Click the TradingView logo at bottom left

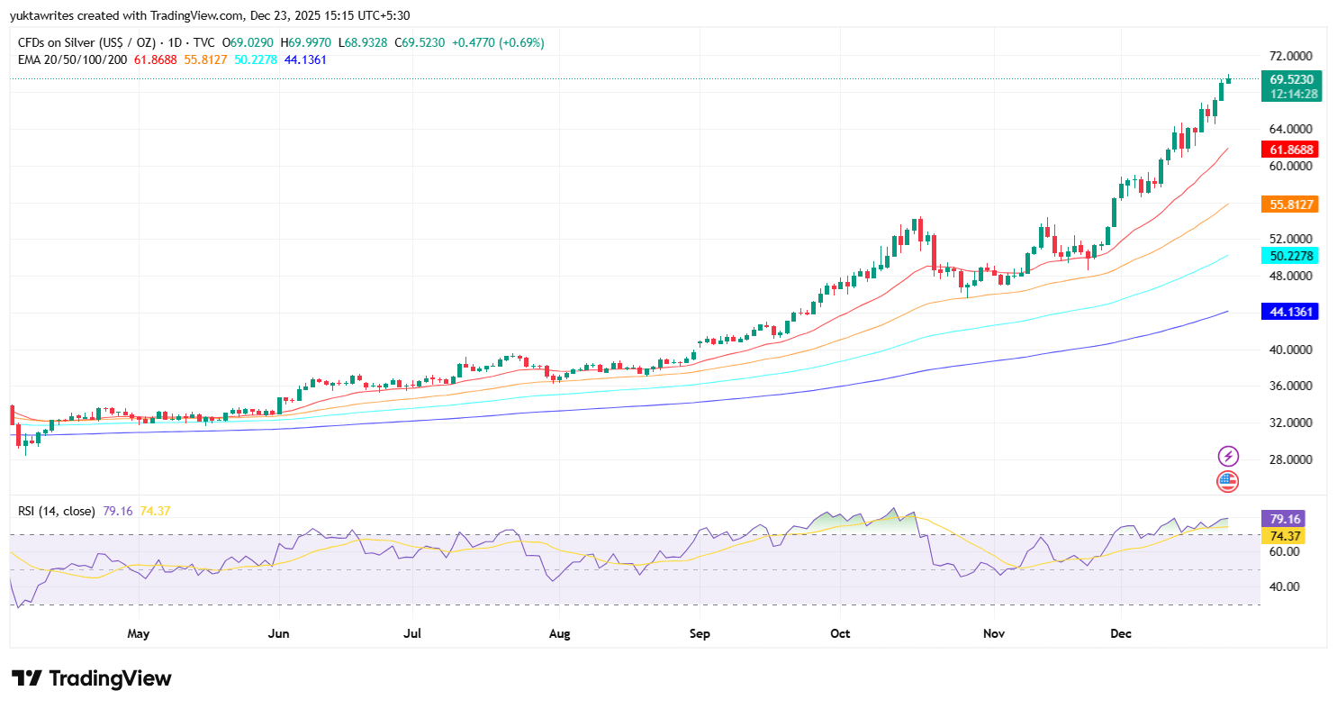pyautogui.click(x=90, y=678)
